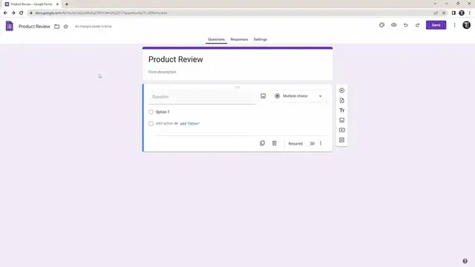Click the add "Other" link
This screenshot has height=267, width=475.
[190, 124]
